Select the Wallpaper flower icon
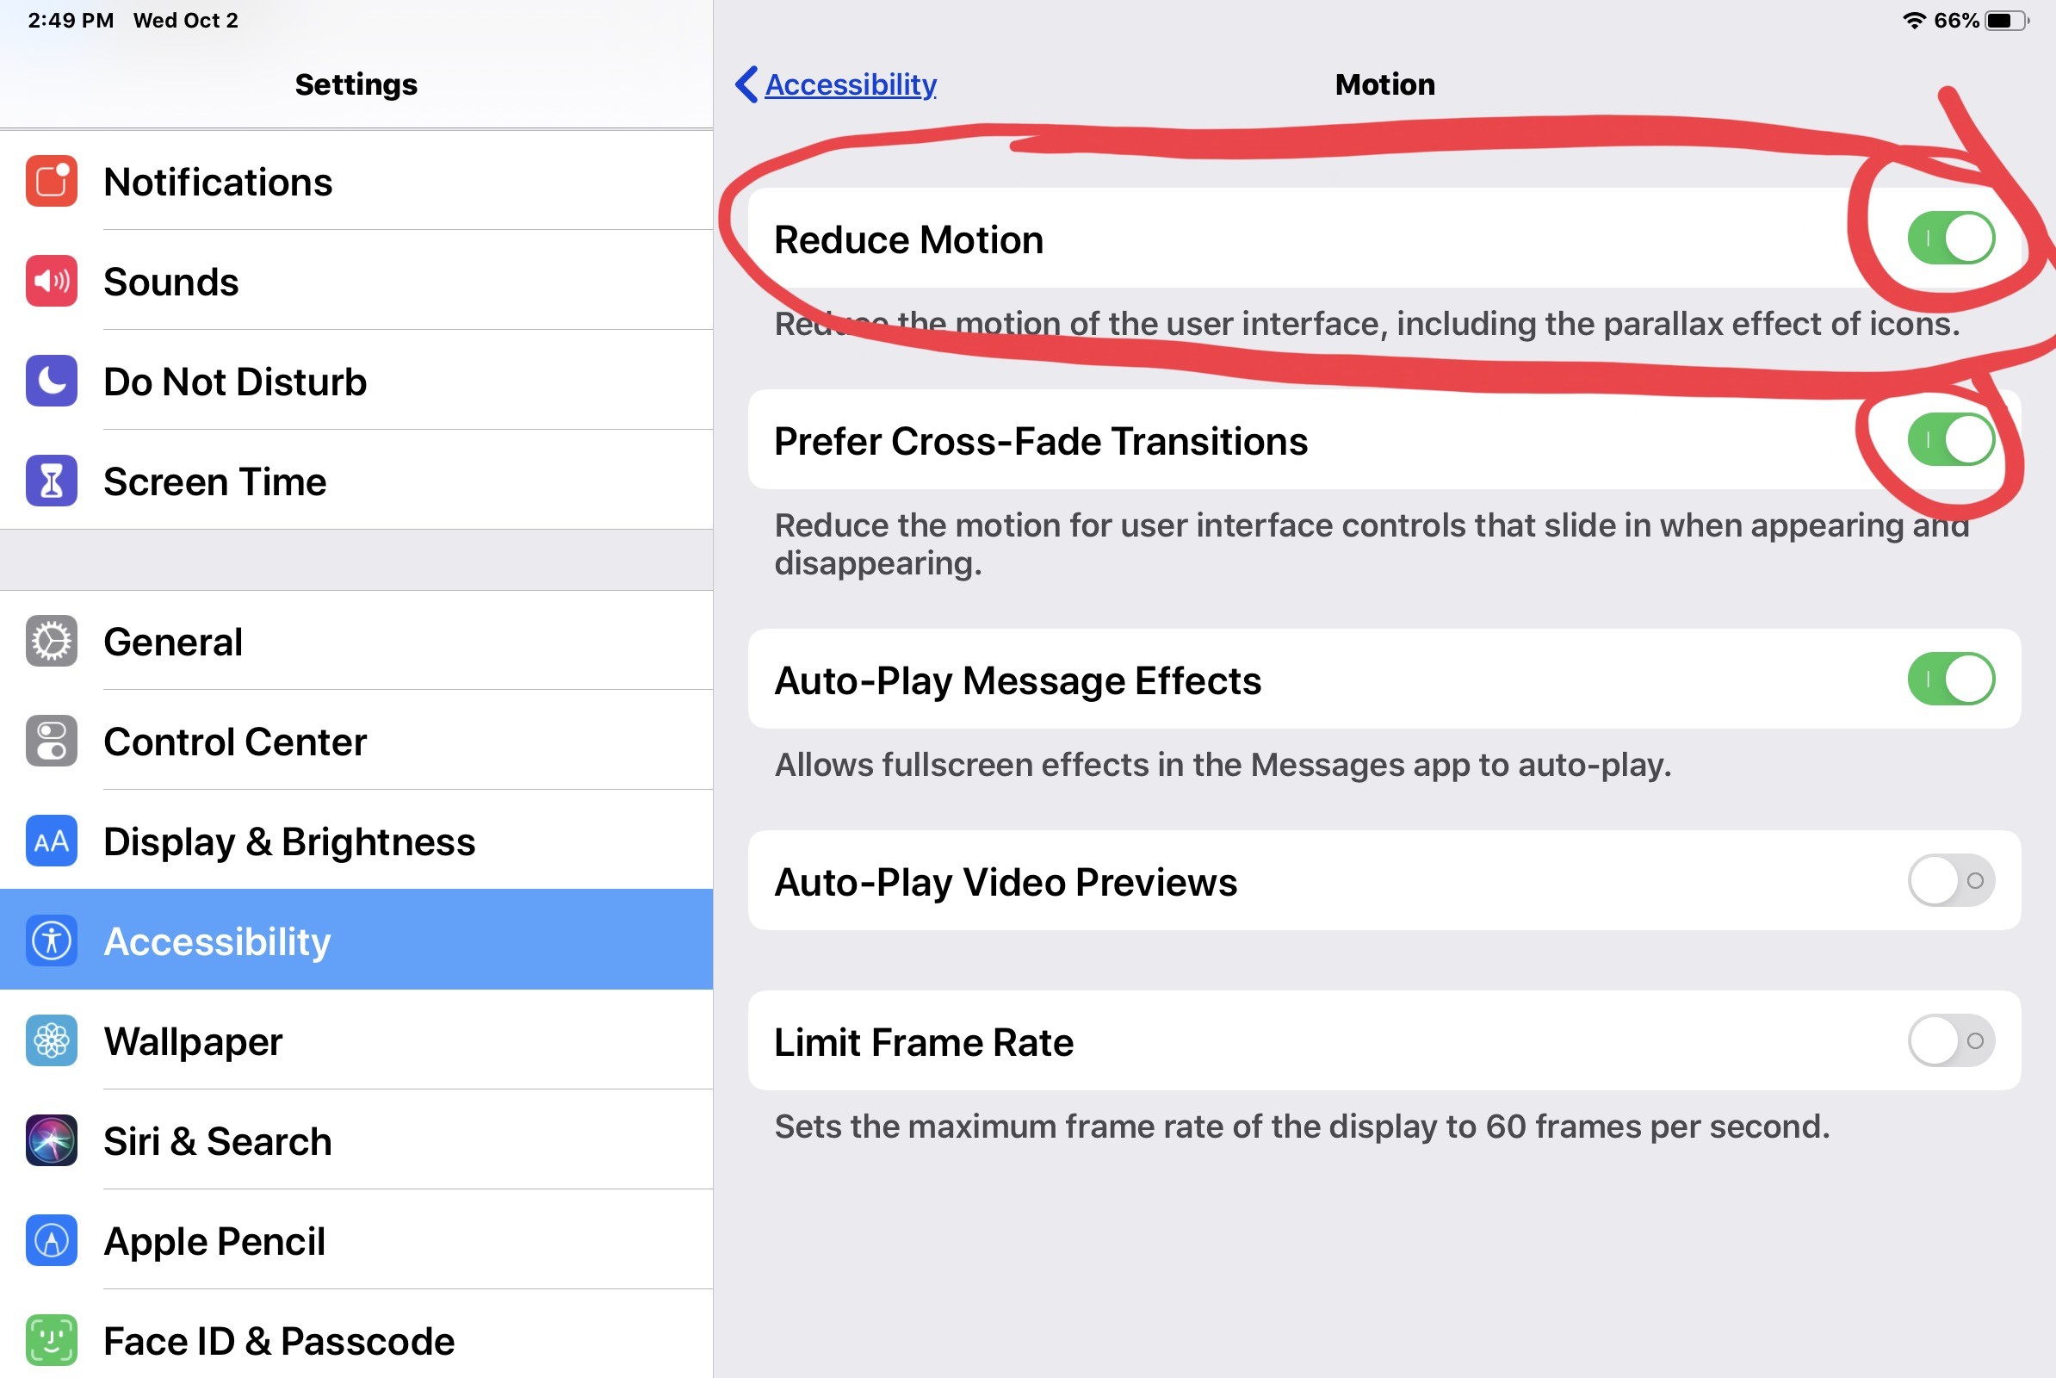2056x1378 pixels. pos(50,1040)
